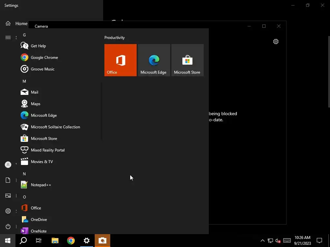Maximize the Camera window
This screenshot has width=330, height=247.
(x=264, y=26)
